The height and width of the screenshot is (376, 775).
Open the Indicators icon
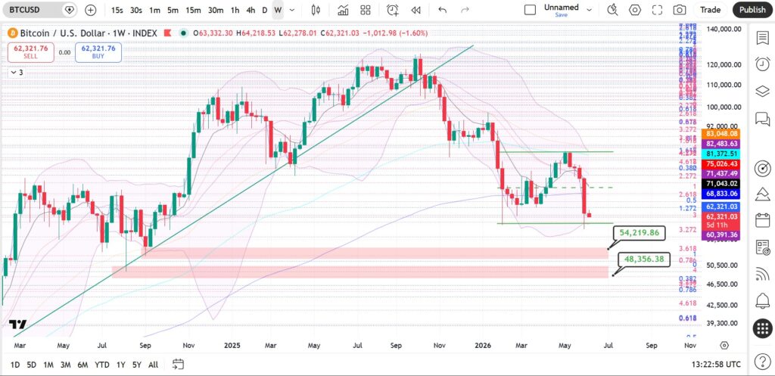click(343, 10)
